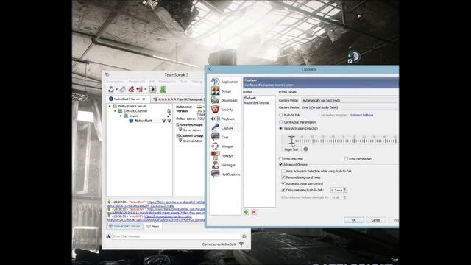Toggle Remove background noise checkbox
This screenshot has width=471, height=265.
283,177
